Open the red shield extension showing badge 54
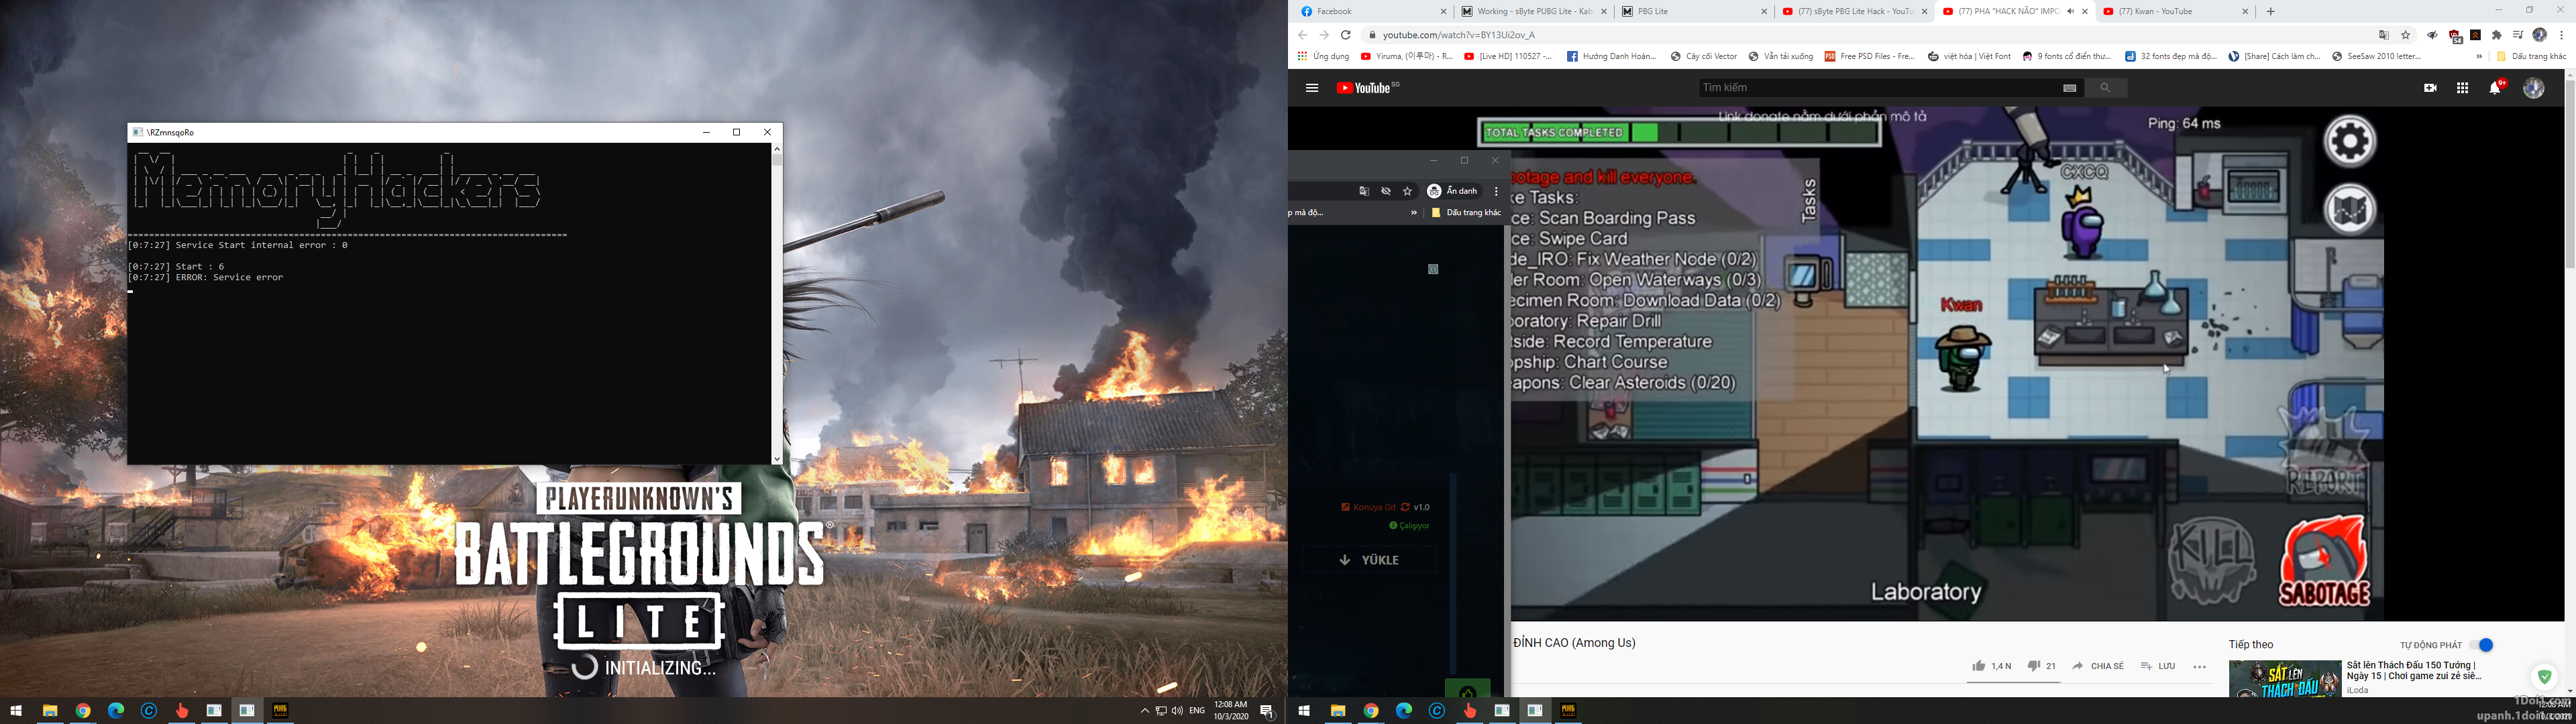The image size is (2576, 724). coord(2455,36)
